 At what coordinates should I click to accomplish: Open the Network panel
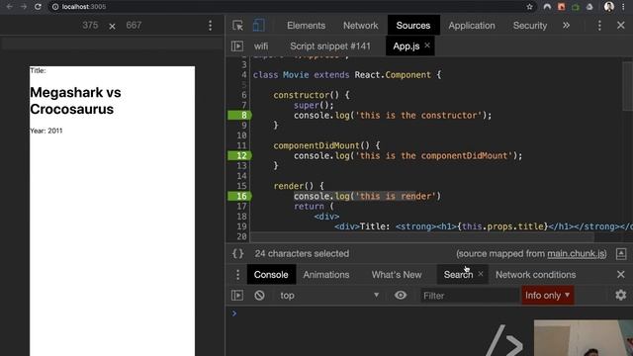[x=360, y=26]
